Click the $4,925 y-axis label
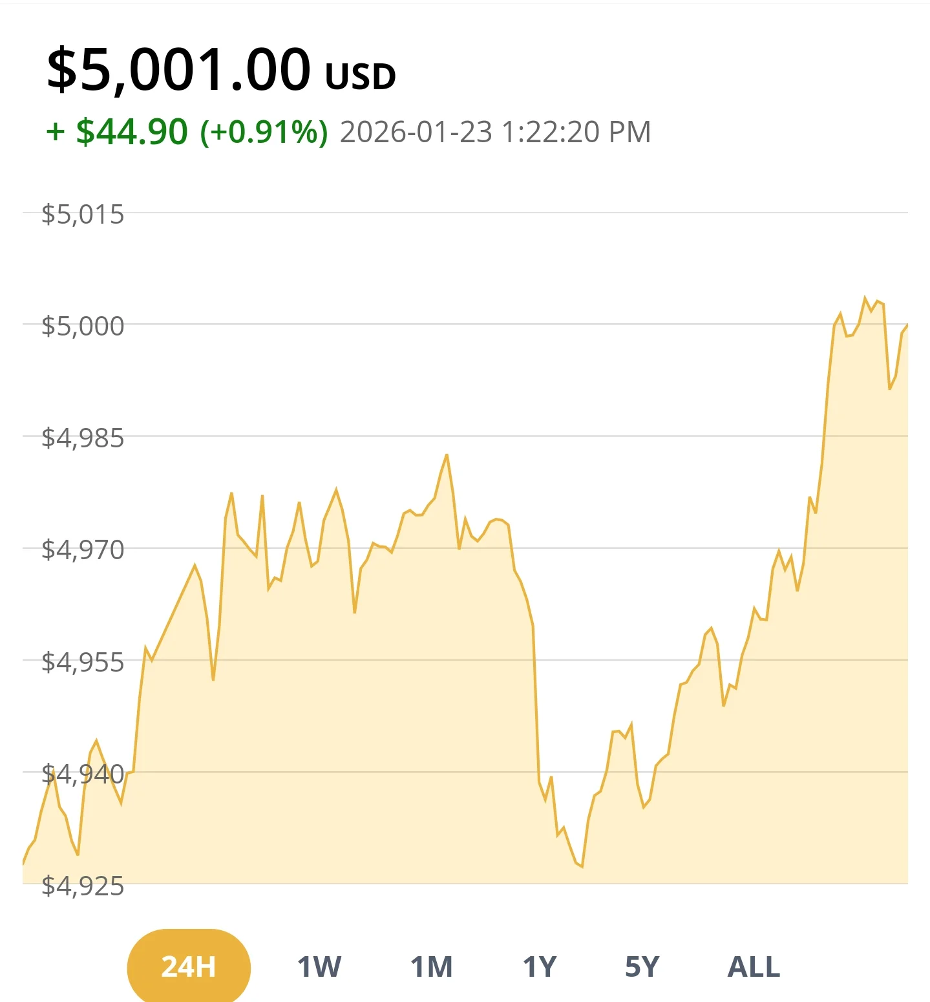Image resolution: width=930 pixels, height=1002 pixels. pyautogui.click(x=83, y=886)
